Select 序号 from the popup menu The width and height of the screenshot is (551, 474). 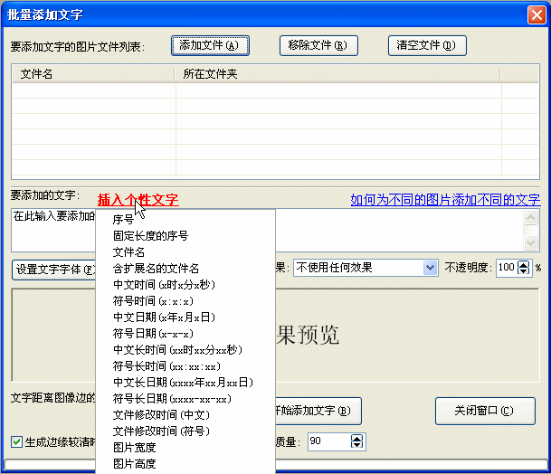[123, 220]
